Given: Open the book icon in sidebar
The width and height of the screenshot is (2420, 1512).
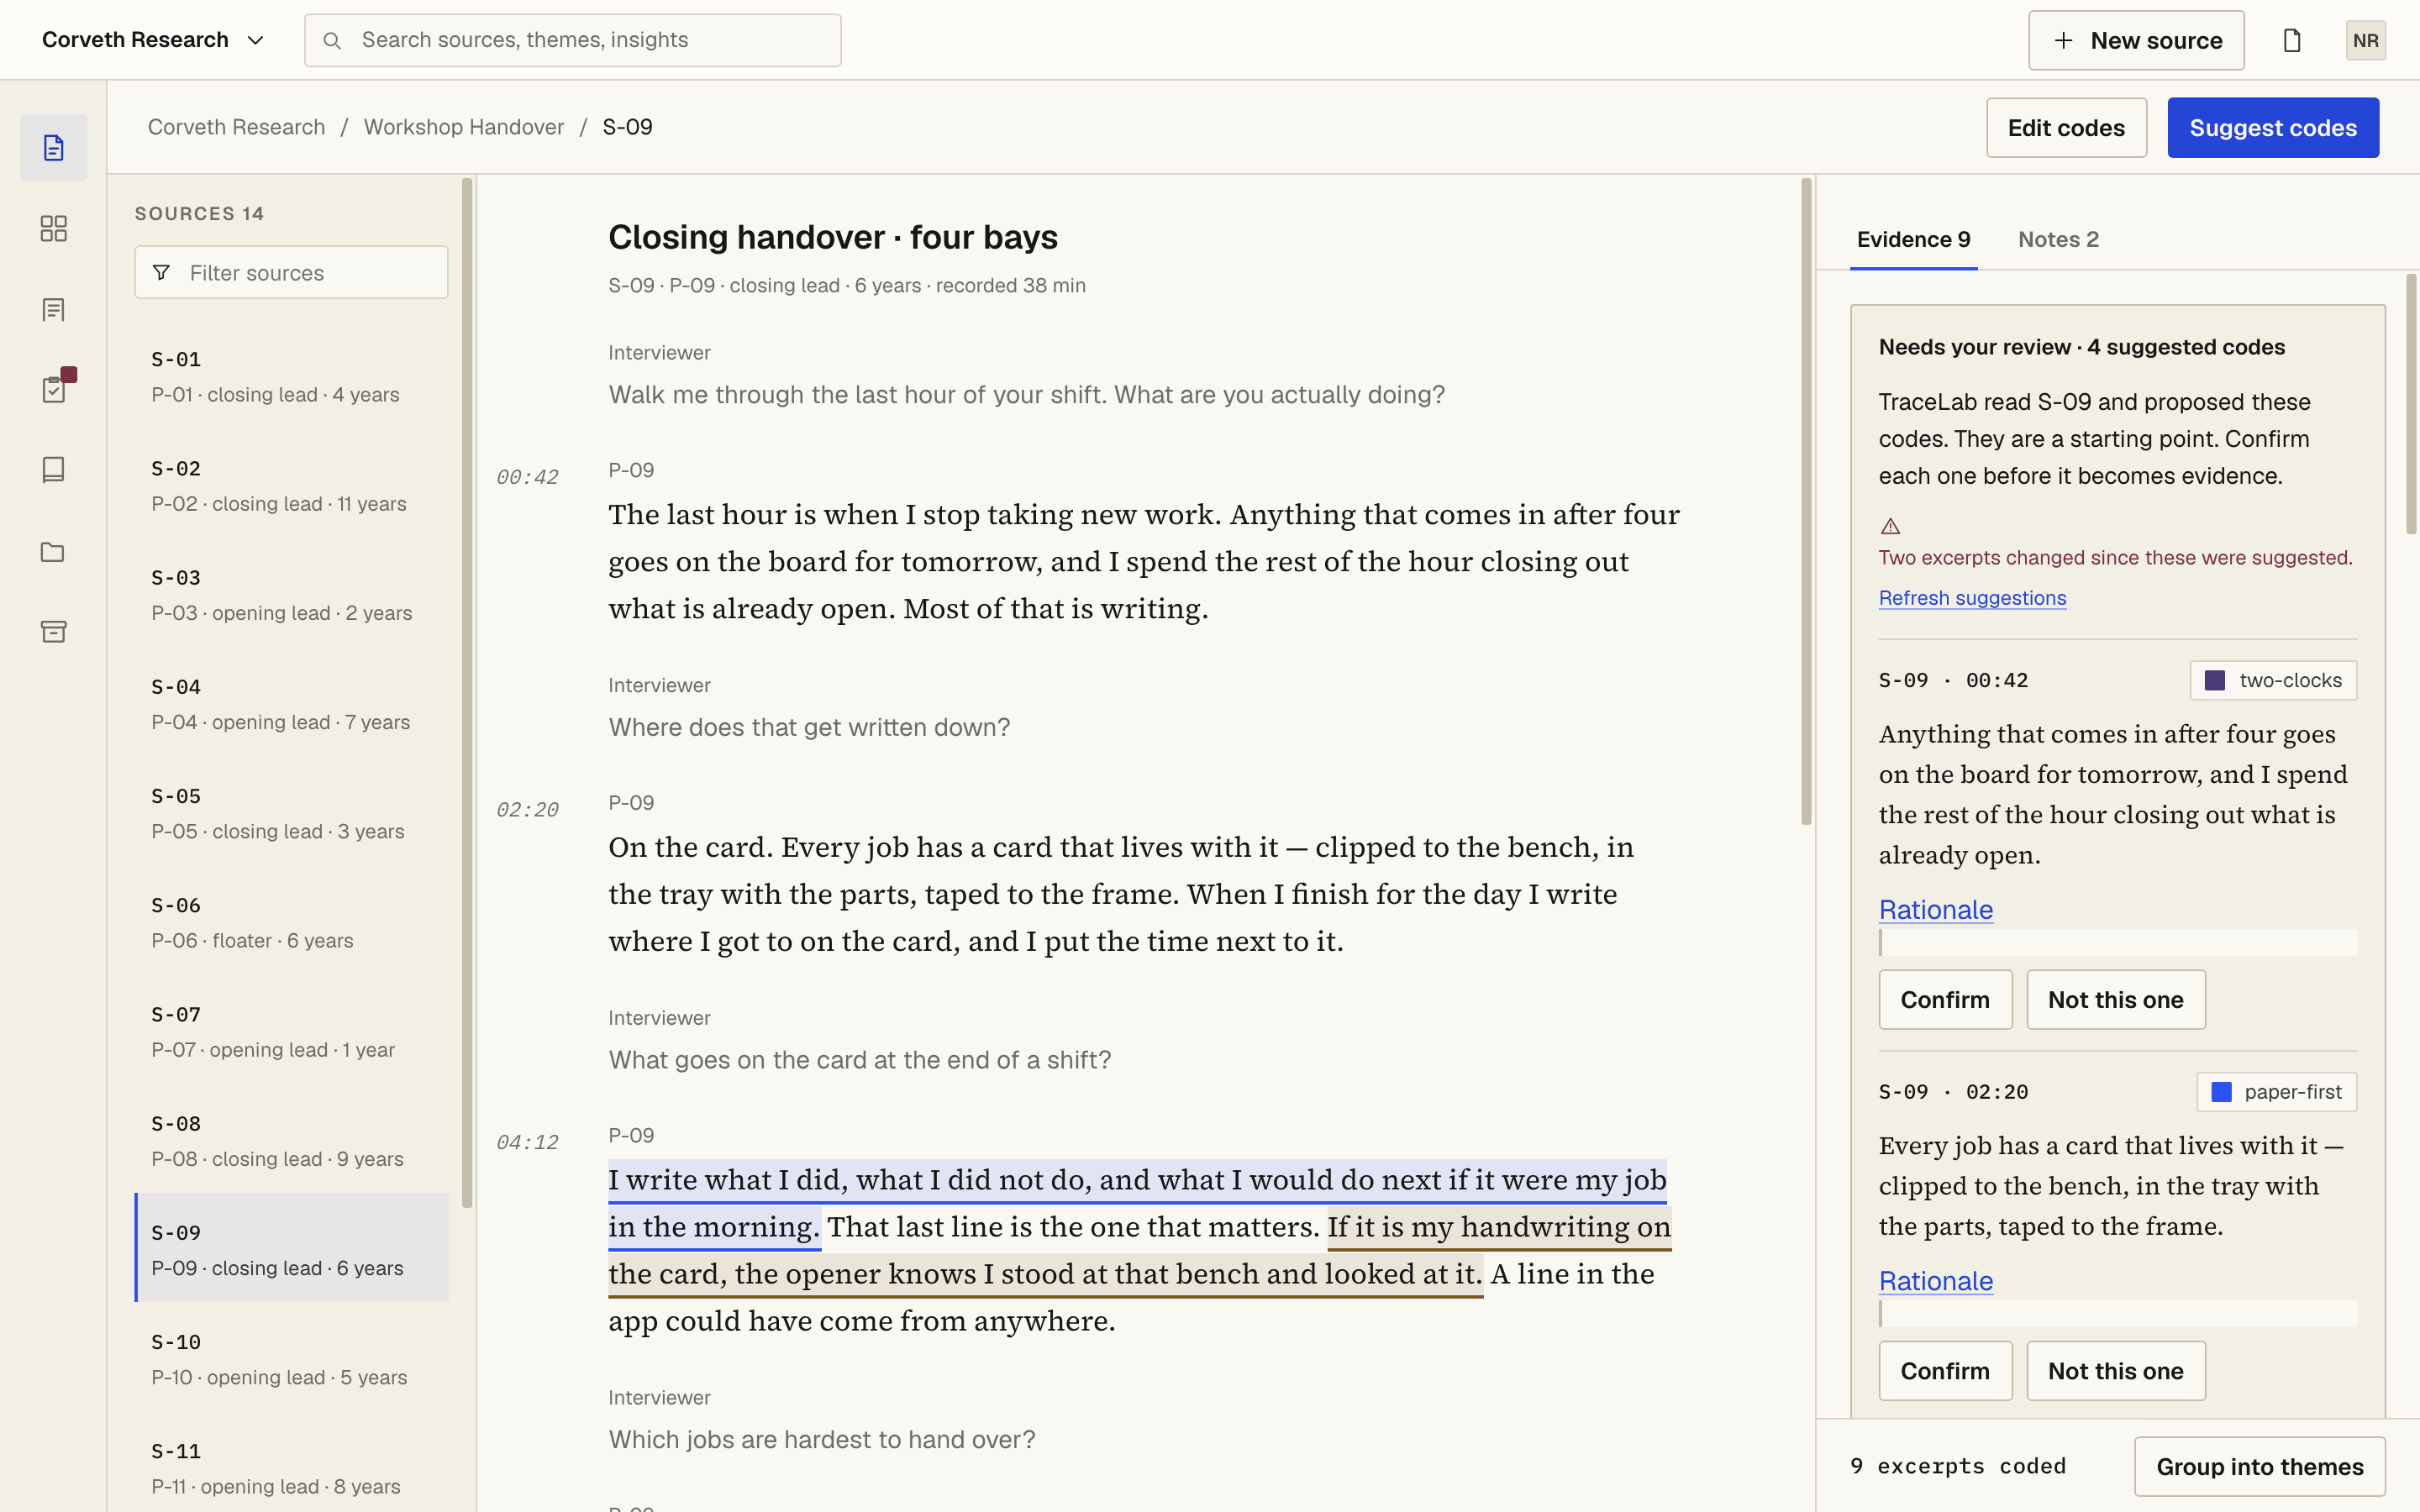Looking at the screenshot, I should (x=54, y=470).
